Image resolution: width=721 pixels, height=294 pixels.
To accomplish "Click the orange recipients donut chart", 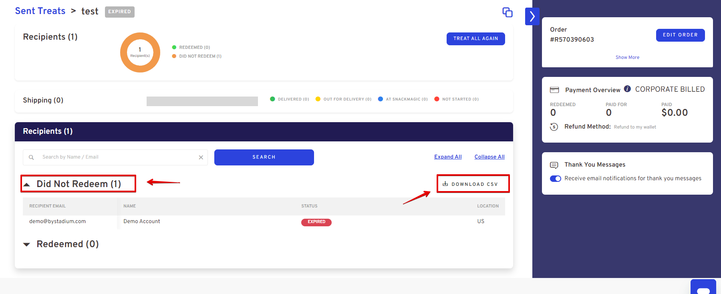I will click(140, 52).
